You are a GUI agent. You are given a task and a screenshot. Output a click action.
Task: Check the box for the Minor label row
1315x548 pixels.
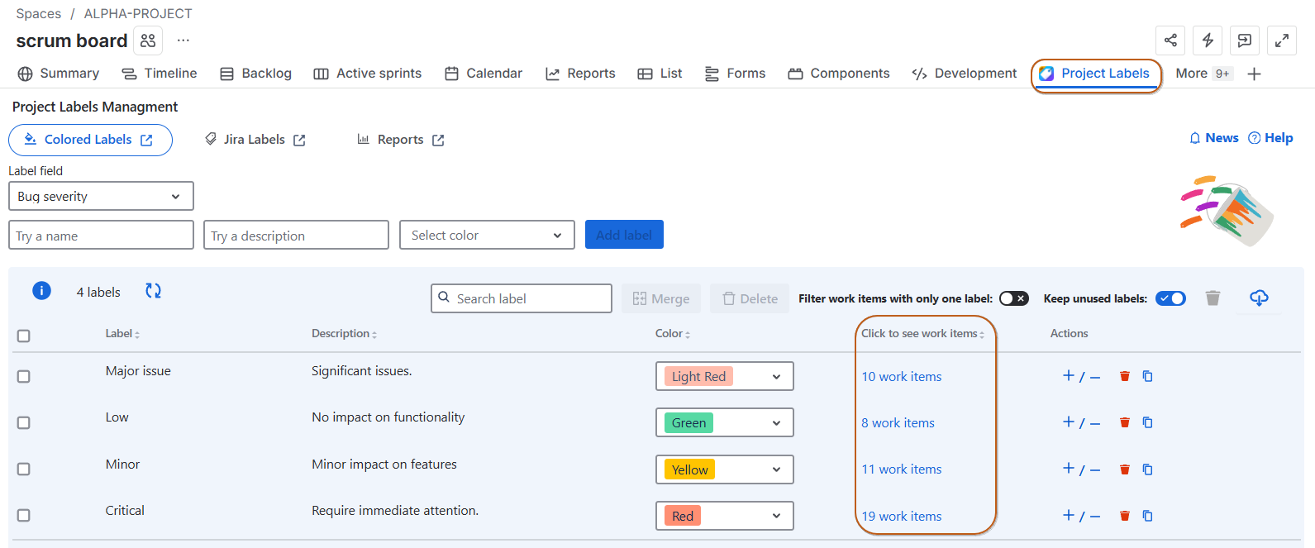pyautogui.click(x=24, y=469)
